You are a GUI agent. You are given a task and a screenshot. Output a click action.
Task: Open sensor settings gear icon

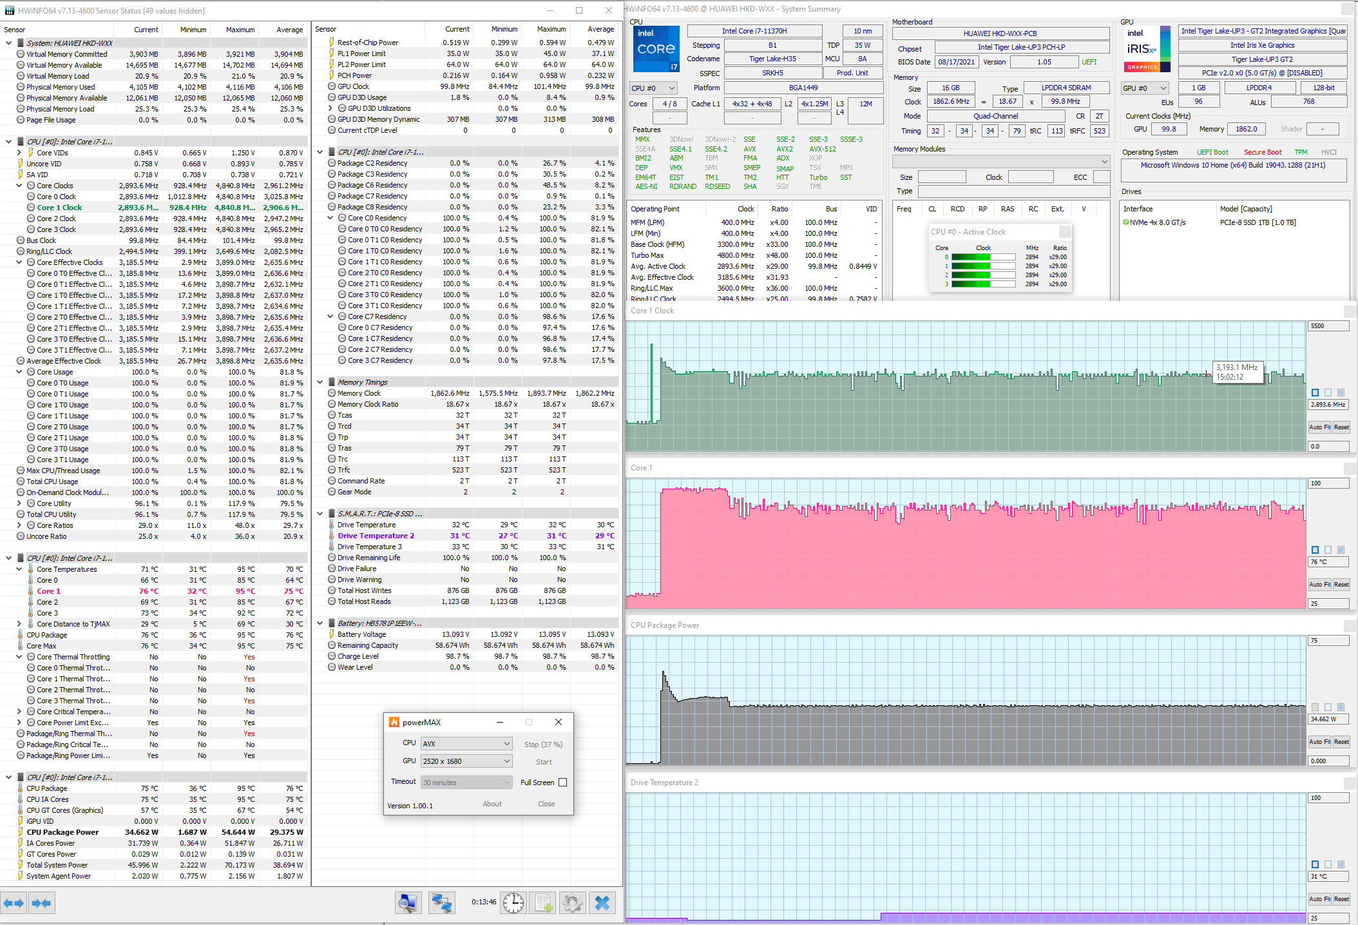coord(572,903)
